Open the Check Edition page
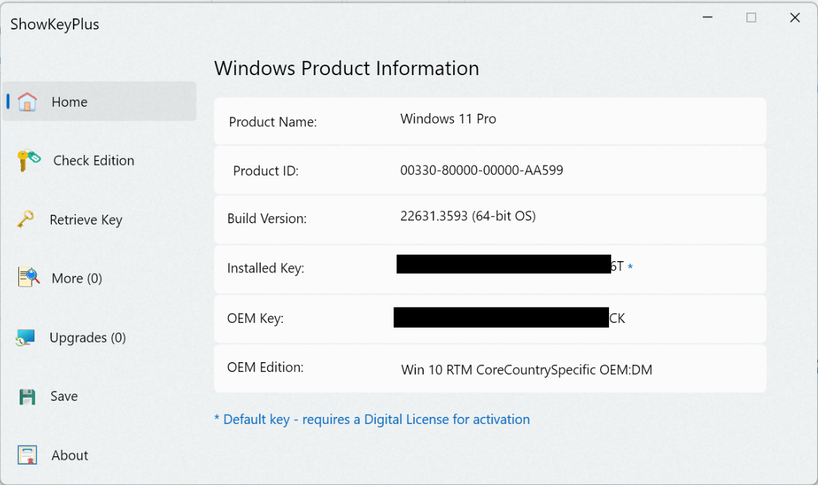Viewport: 818px width, 485px height. pos(93,160)
